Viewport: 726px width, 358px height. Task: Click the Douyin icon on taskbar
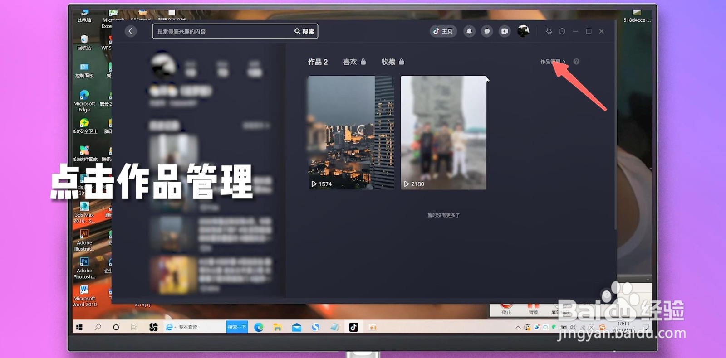pyautogui.click(x=353, y=327)
